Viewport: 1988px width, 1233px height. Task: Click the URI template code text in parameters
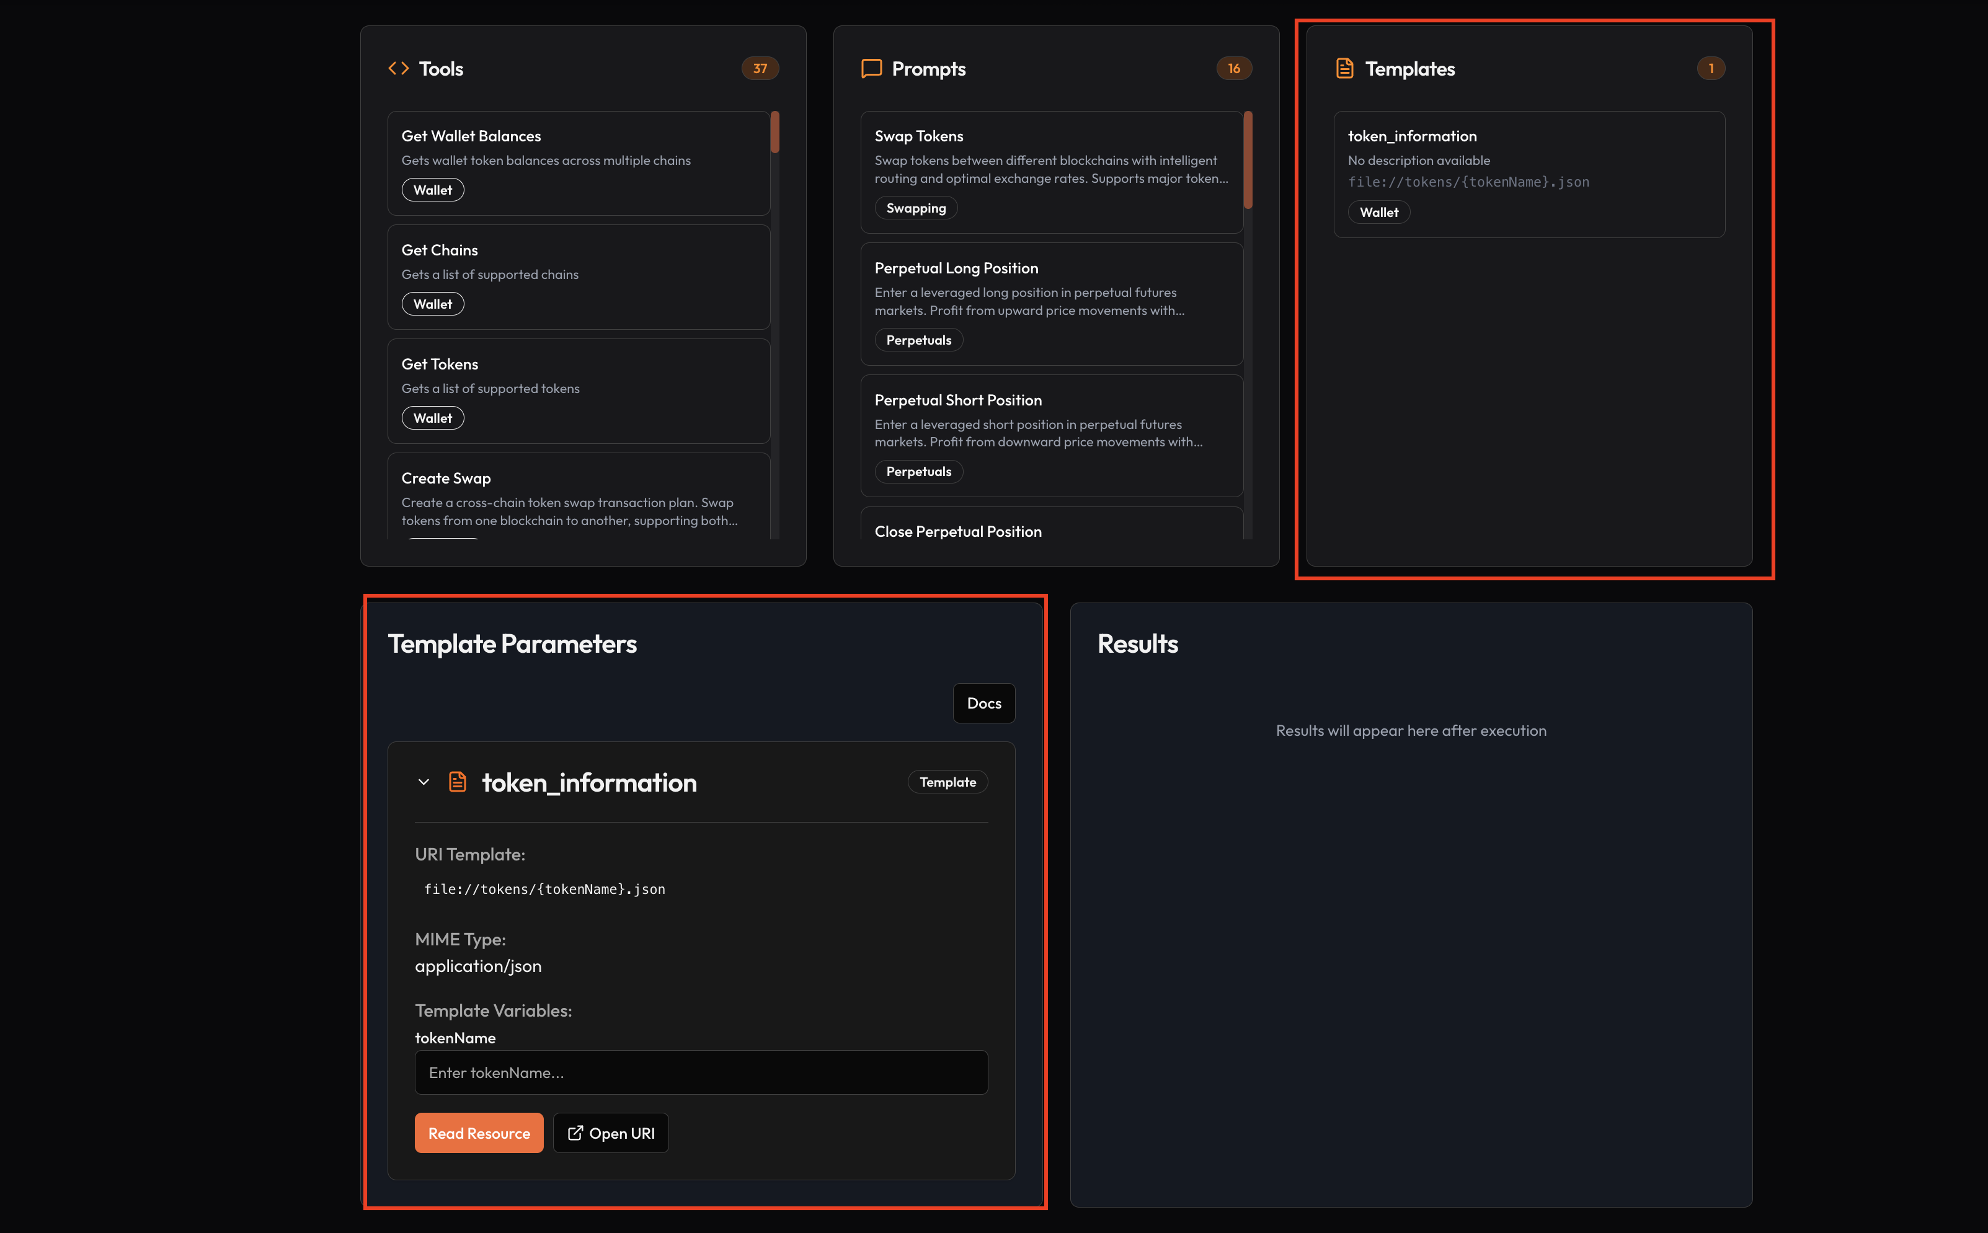click(x=544, y=889)
